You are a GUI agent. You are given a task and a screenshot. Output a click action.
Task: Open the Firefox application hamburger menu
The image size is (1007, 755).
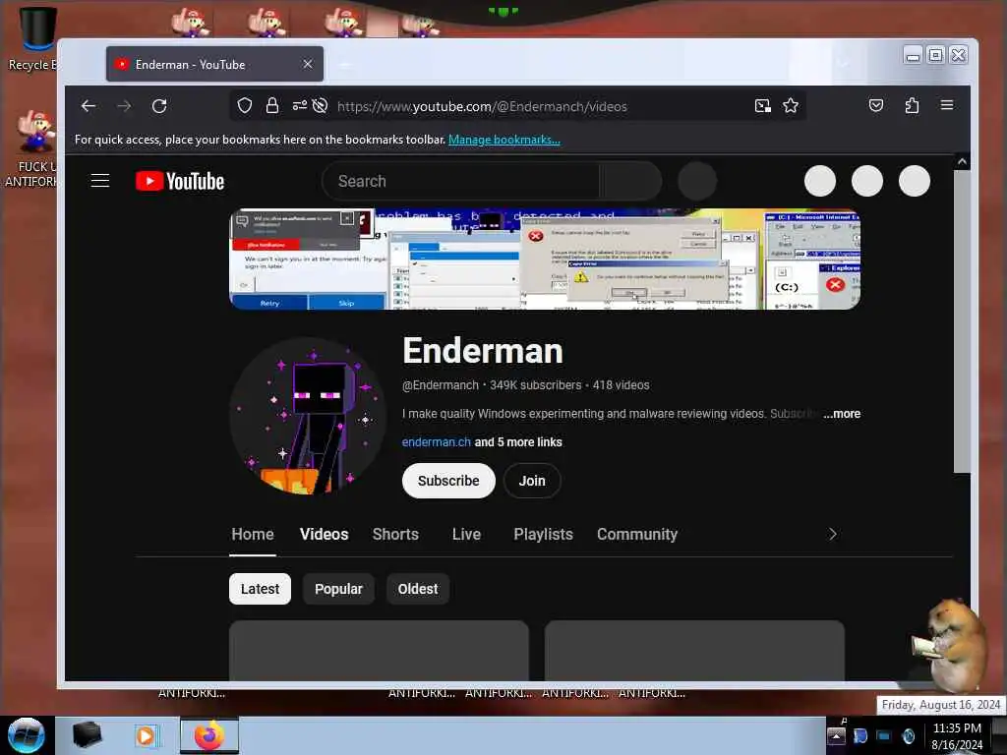coord(947,105)
